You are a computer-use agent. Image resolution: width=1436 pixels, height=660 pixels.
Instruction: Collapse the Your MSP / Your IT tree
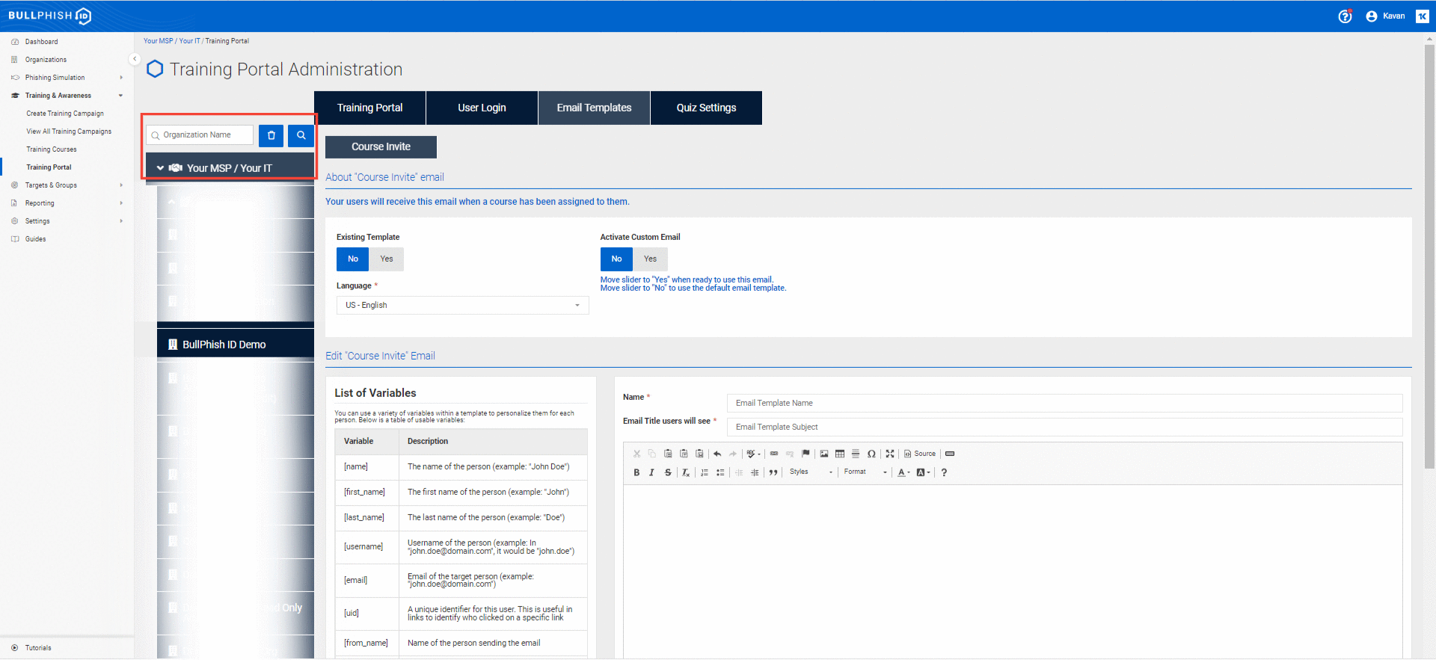160,168
